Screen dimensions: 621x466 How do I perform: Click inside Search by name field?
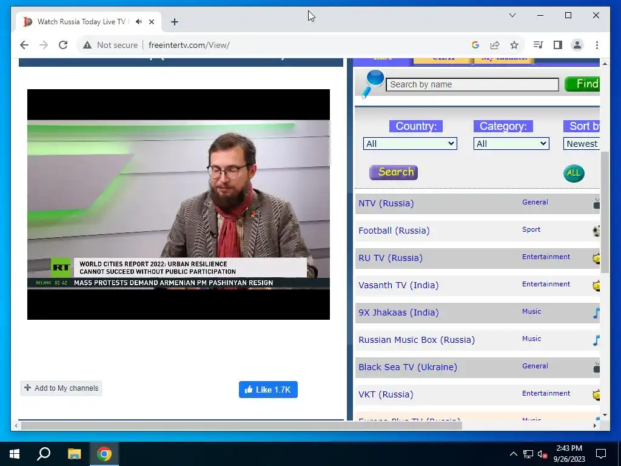coord(472,84)
